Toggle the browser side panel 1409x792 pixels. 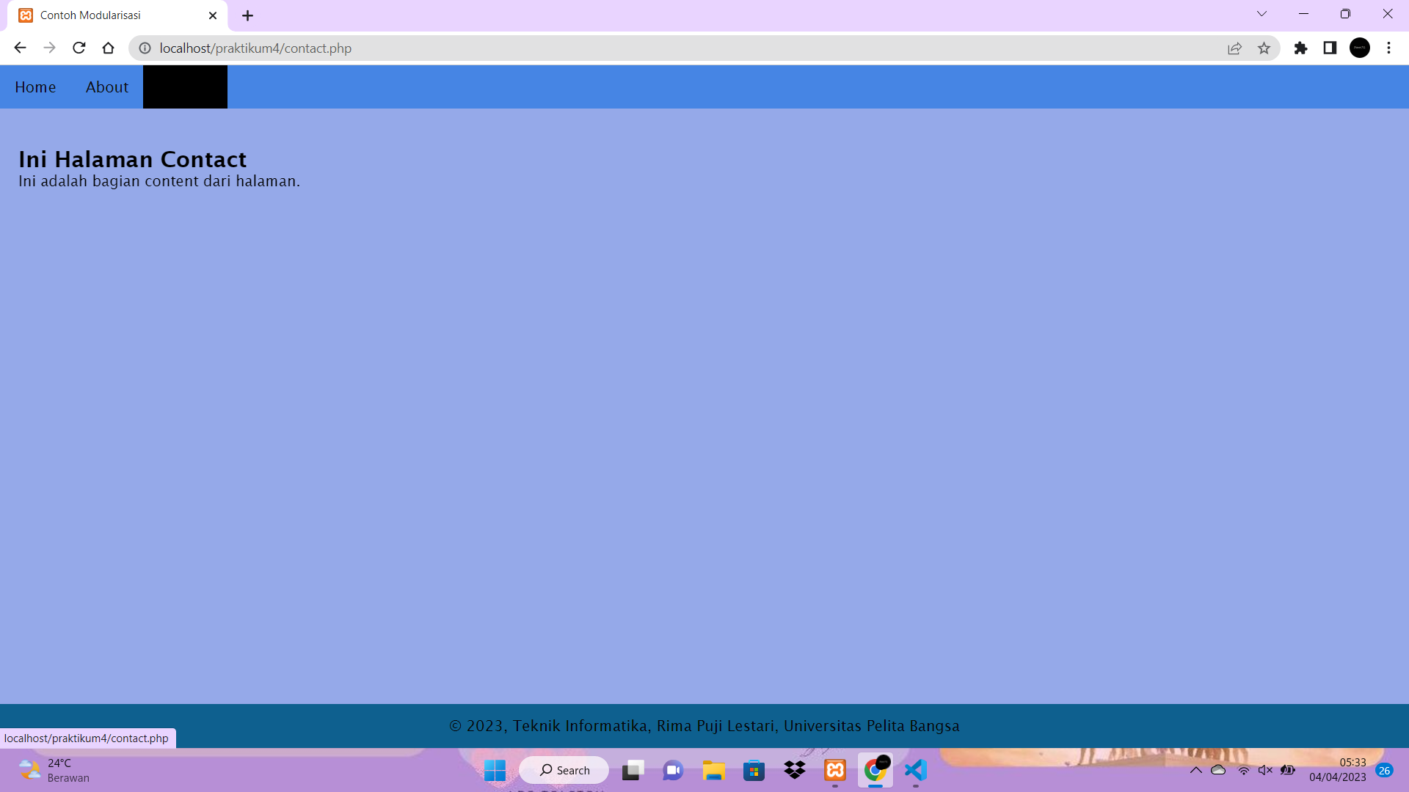pos(1330,48)
